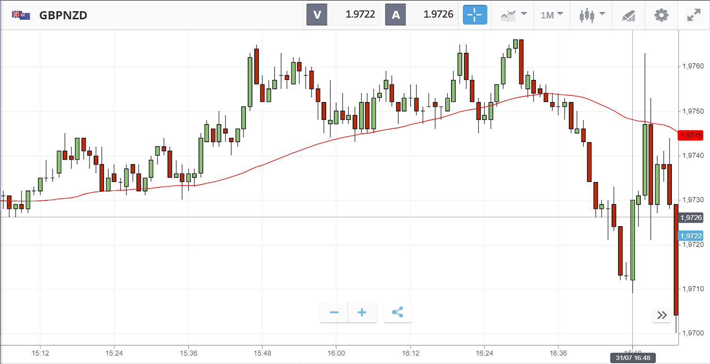Click the 16:00 label on time axis
Image resolution: width=710 pixels, height=364 pixels.
coord(336,352)
